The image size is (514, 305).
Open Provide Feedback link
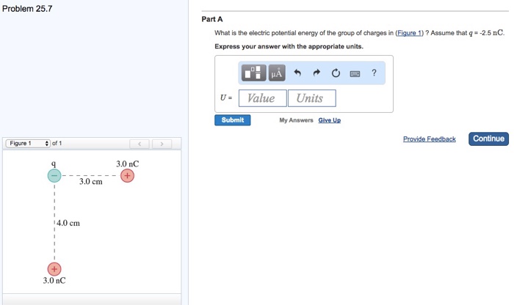tap(429, 139)
